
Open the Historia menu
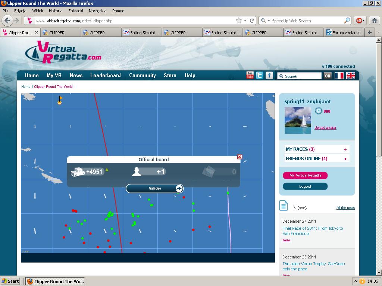(56, 11)
